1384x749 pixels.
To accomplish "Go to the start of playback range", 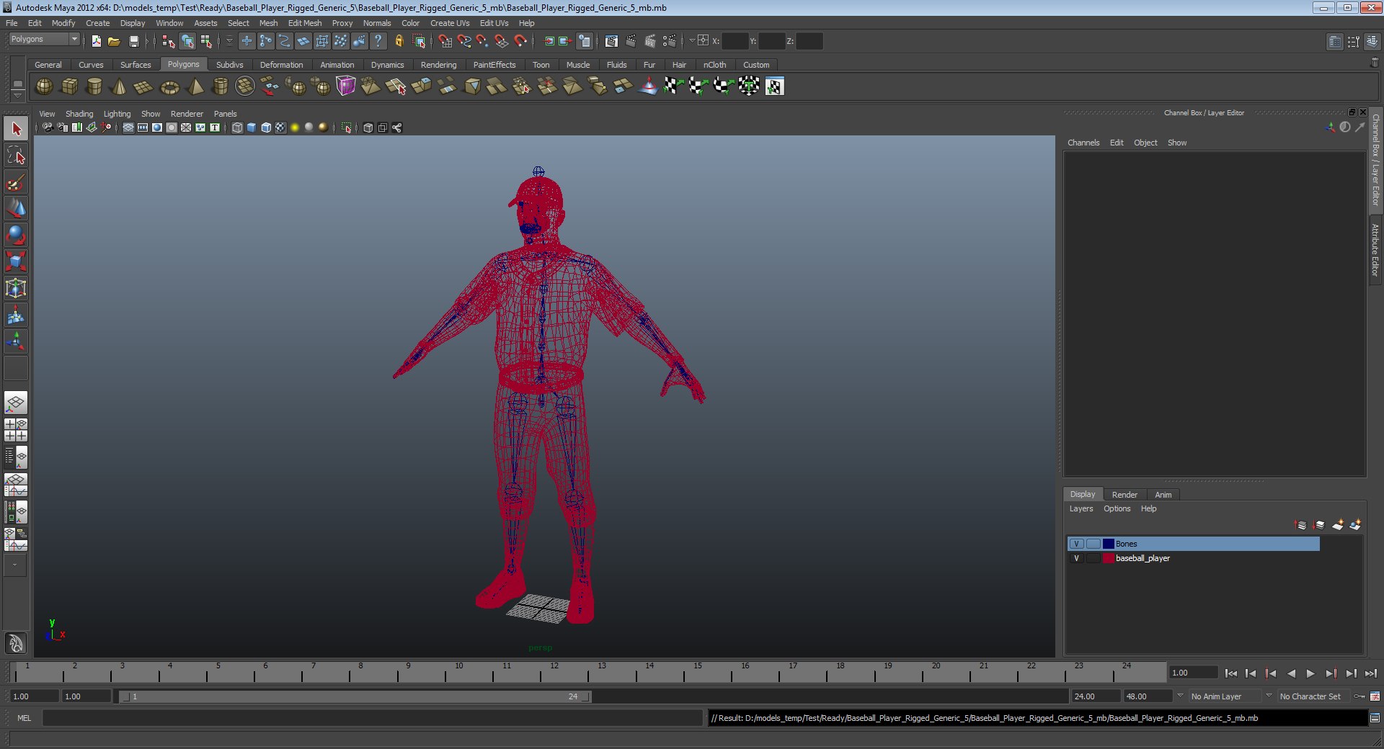I will 1231,673.
